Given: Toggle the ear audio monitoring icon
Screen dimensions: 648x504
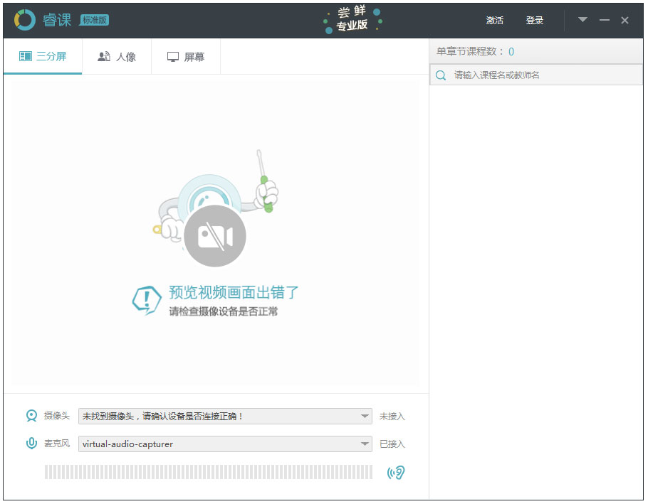Looking at the screenshot, I should [x=395, y=473].
